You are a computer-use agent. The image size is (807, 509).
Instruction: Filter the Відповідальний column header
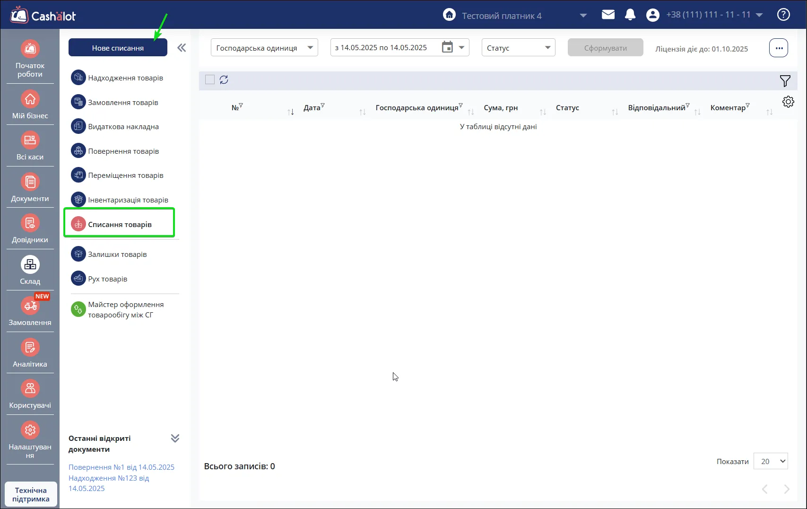[687, 105]
